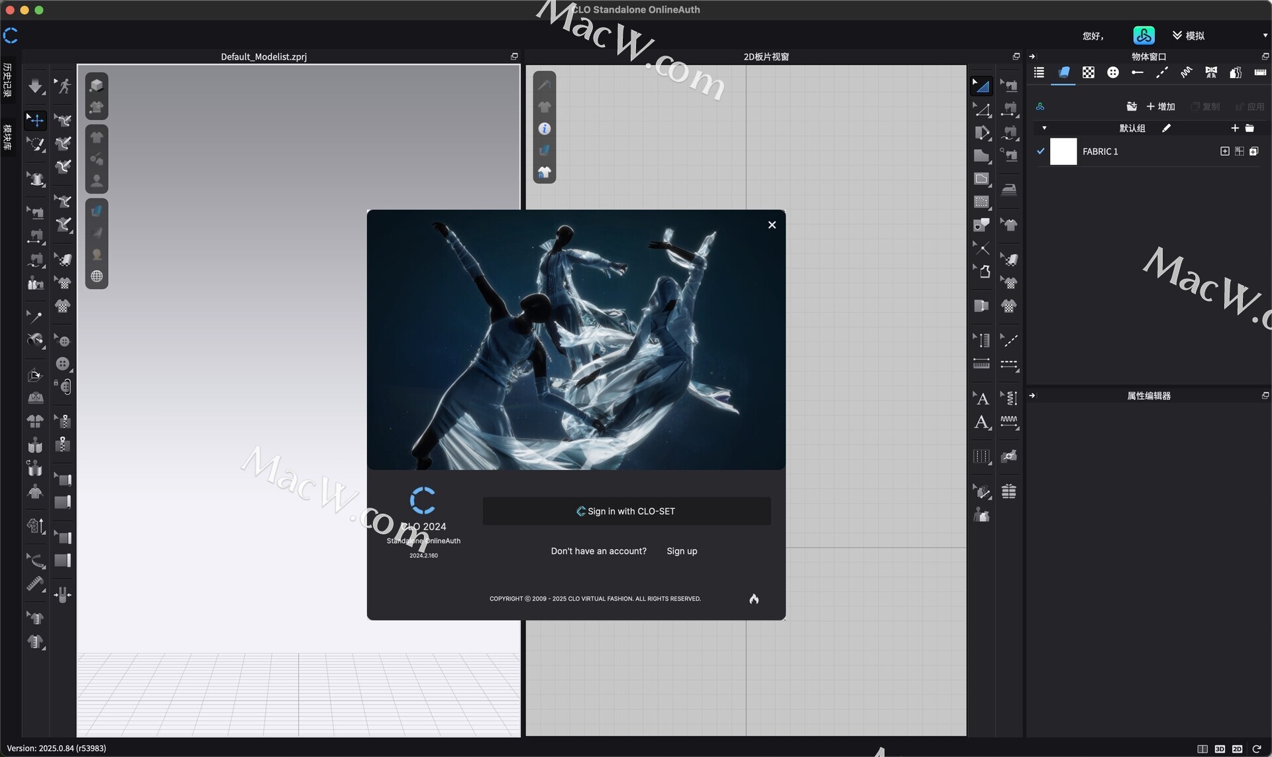Image resolution: width=1272 pixels, height=757 pixels.
Task: Select the Puffer quilting jacket tool
Action: pos(1009,491)
